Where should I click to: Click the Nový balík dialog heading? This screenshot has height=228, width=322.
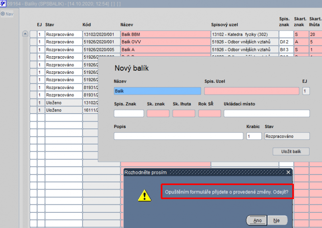pyautogui.click(x=132, y=68)
